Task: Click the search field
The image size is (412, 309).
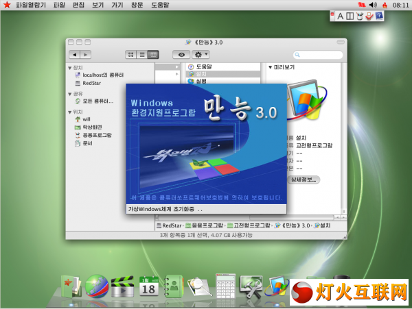Action: click(x=318, y=55)
